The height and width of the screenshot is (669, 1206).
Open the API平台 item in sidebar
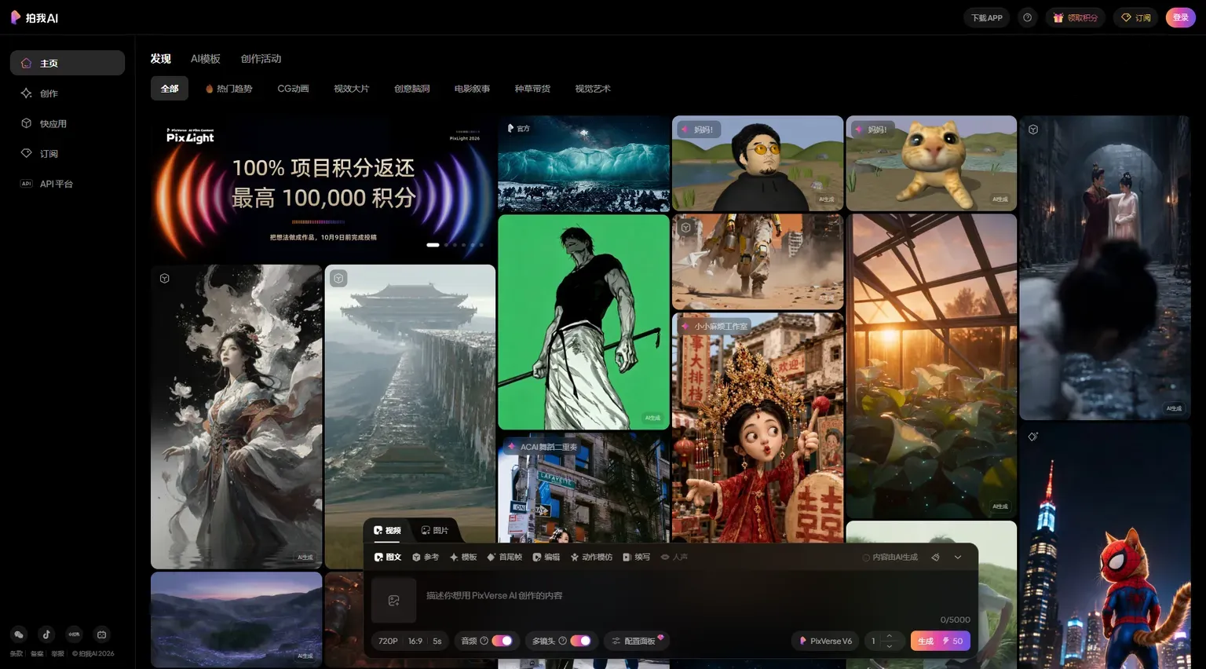(68, 184)
